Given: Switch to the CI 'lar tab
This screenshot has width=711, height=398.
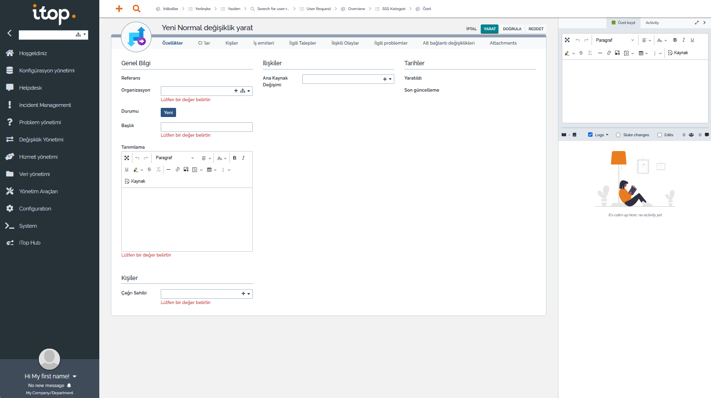Looking at the screenshot, I should coord(204,43).
